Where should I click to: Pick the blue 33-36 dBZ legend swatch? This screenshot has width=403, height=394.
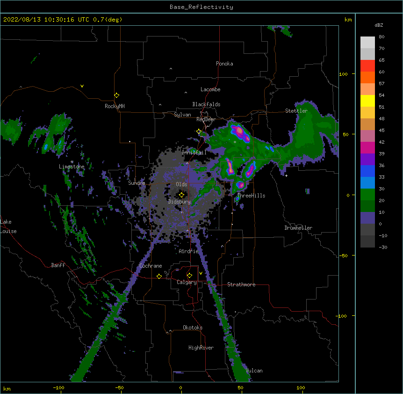pos(367,171)
